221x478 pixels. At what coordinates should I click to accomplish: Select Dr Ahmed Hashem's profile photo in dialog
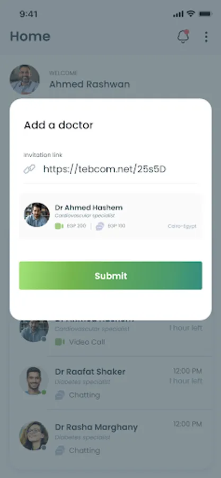click(x=37, y=215)
